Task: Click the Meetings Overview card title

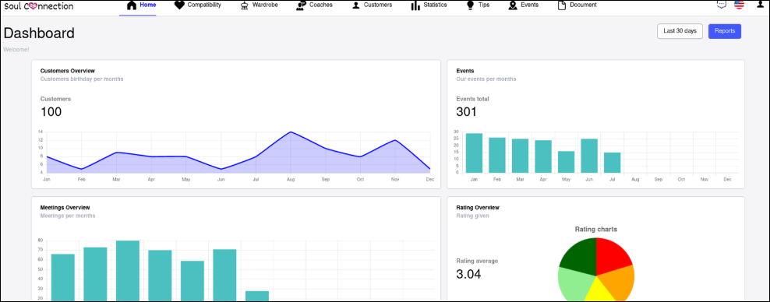Action: 65,208
